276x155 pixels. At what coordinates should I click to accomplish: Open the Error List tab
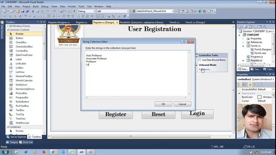[26, 142]
